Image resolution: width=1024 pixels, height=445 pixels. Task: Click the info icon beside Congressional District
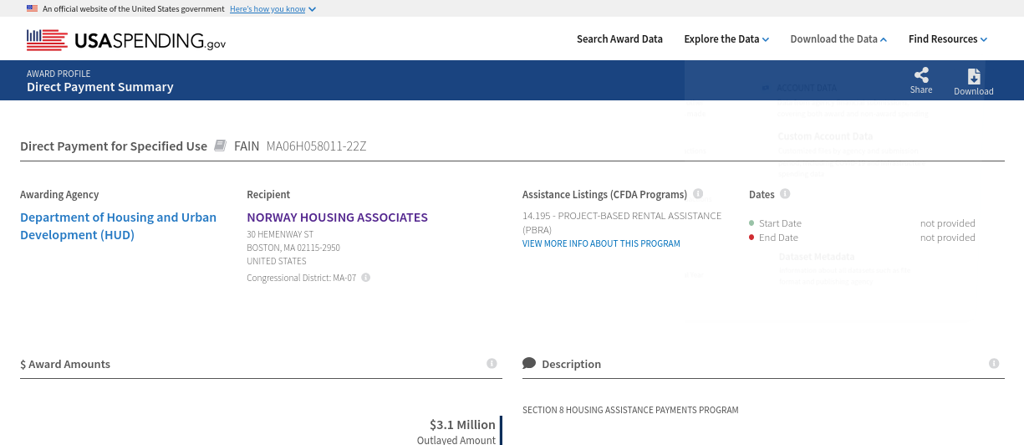pos(365,278)
